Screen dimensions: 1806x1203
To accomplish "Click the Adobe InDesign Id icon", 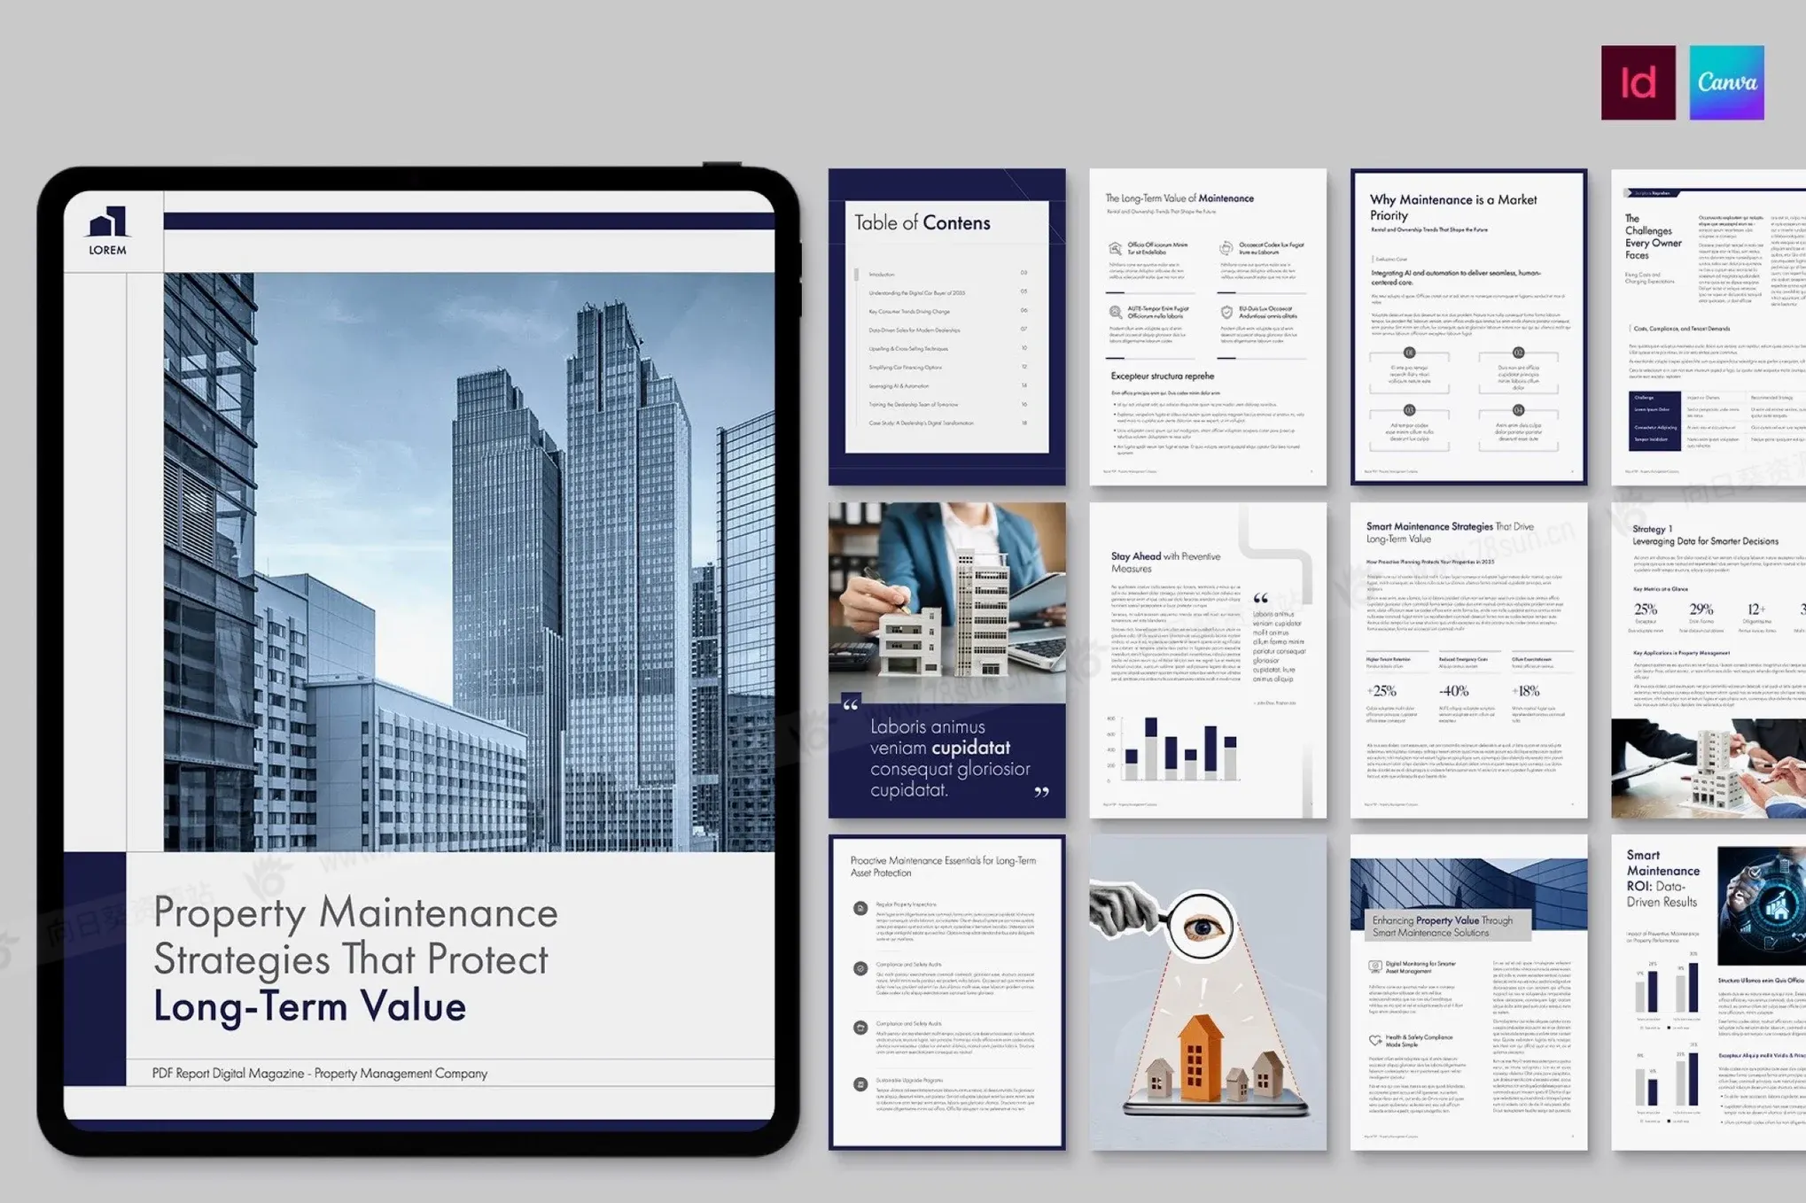I will pos(1638,82).
